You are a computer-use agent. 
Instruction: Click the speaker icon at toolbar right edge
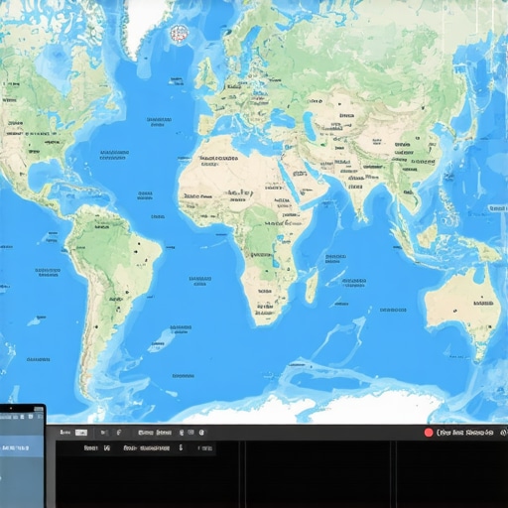(503, 433)
